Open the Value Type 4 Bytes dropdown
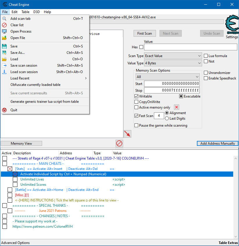Viewport: 239px width, 246px height. (173, 63)
